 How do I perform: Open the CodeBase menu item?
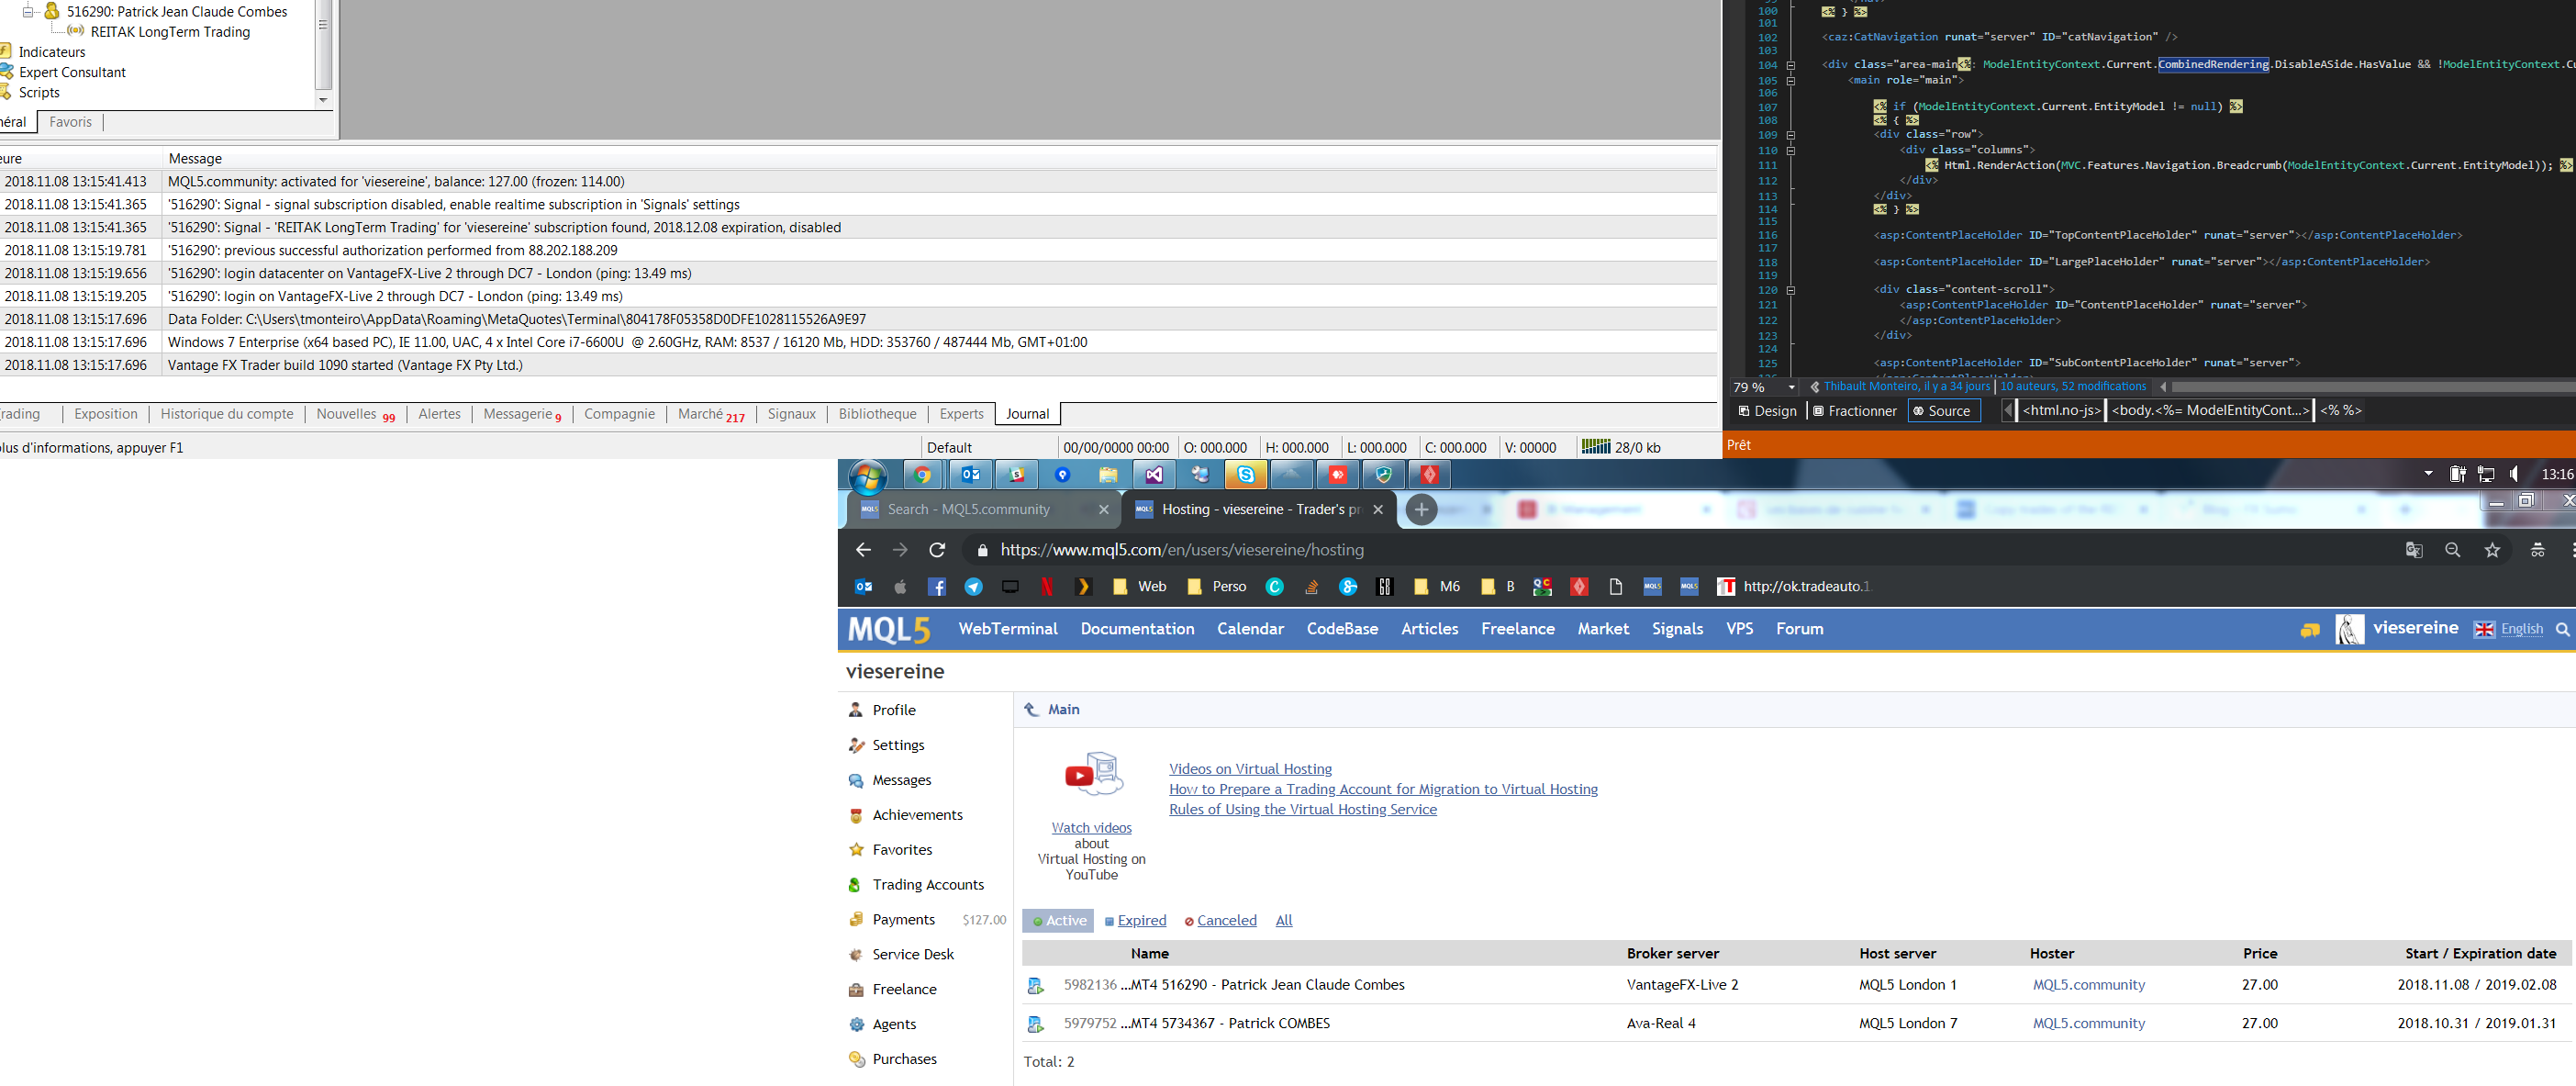coord(1342,629)
